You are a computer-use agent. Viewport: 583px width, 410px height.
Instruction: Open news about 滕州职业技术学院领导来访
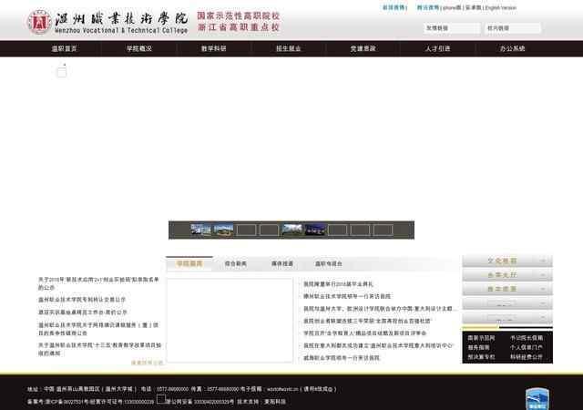coord(347,296)
